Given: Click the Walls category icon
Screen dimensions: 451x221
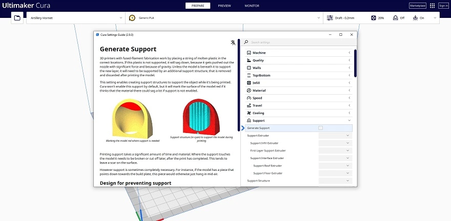Looking at the screenshot, I should (x=249, y=68).
